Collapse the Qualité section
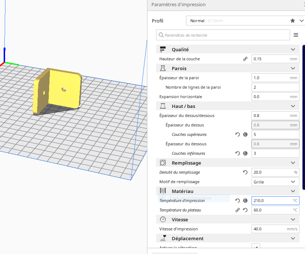Viewport: 305px width, 254px height. point(293,49)
